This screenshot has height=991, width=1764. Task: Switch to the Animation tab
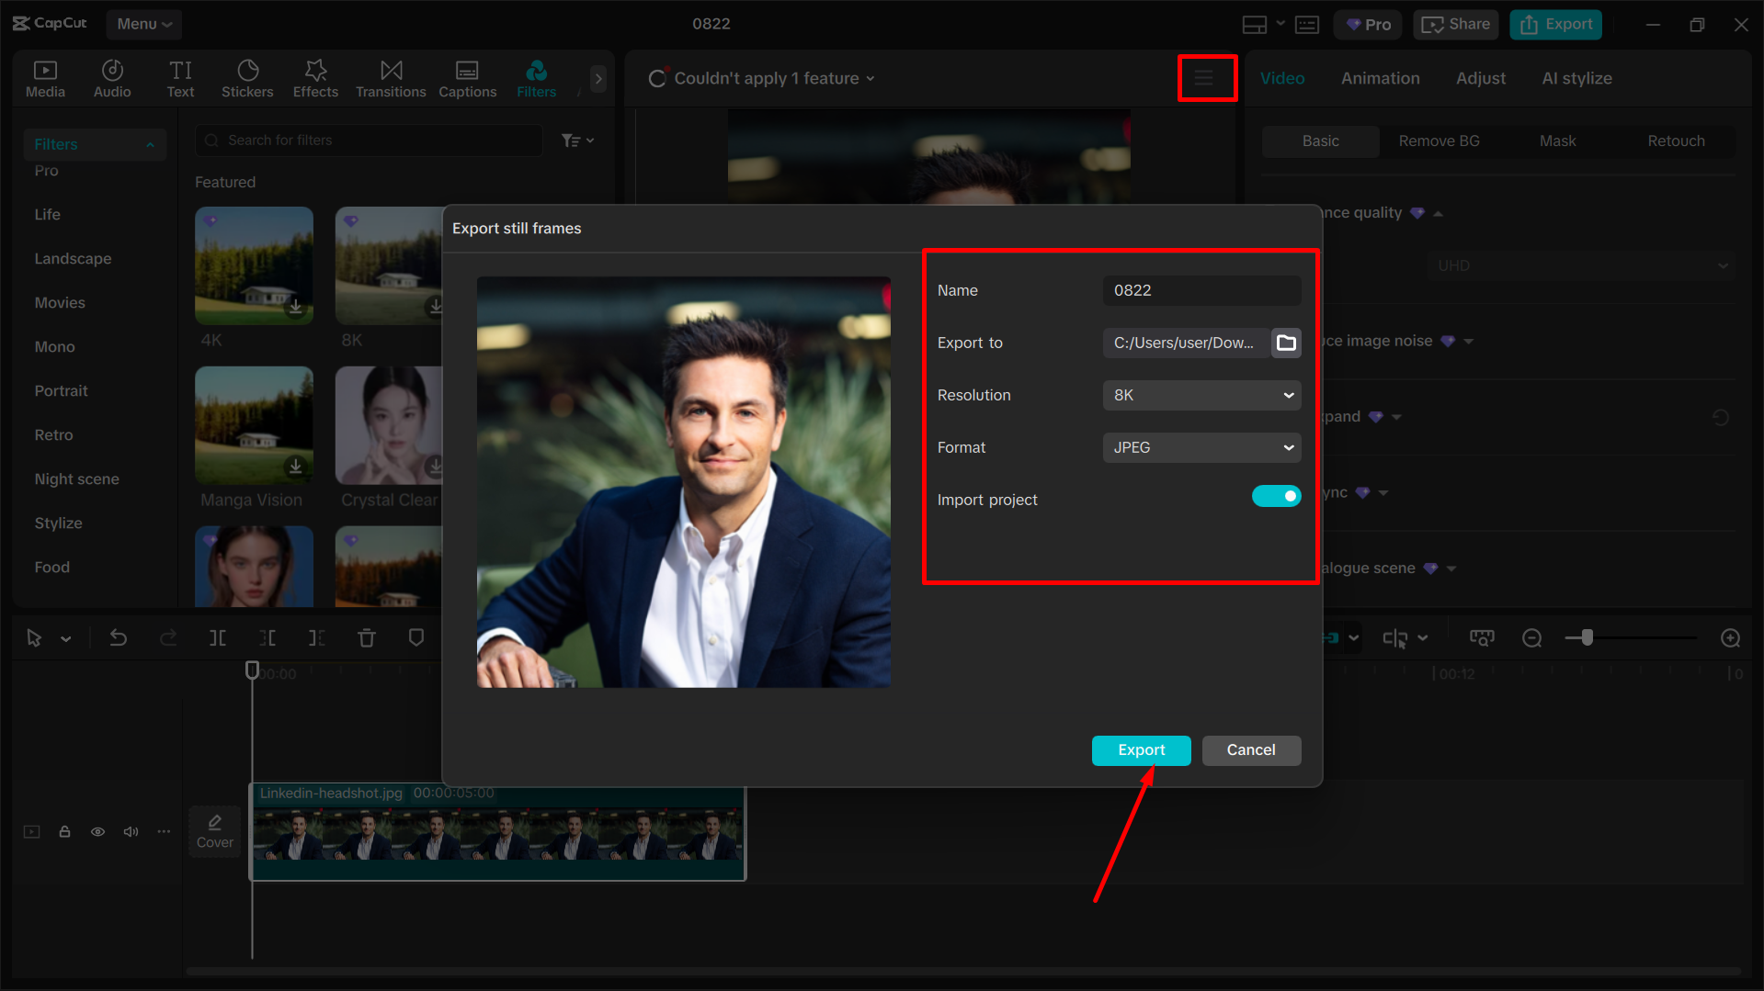pos(1380,78)
